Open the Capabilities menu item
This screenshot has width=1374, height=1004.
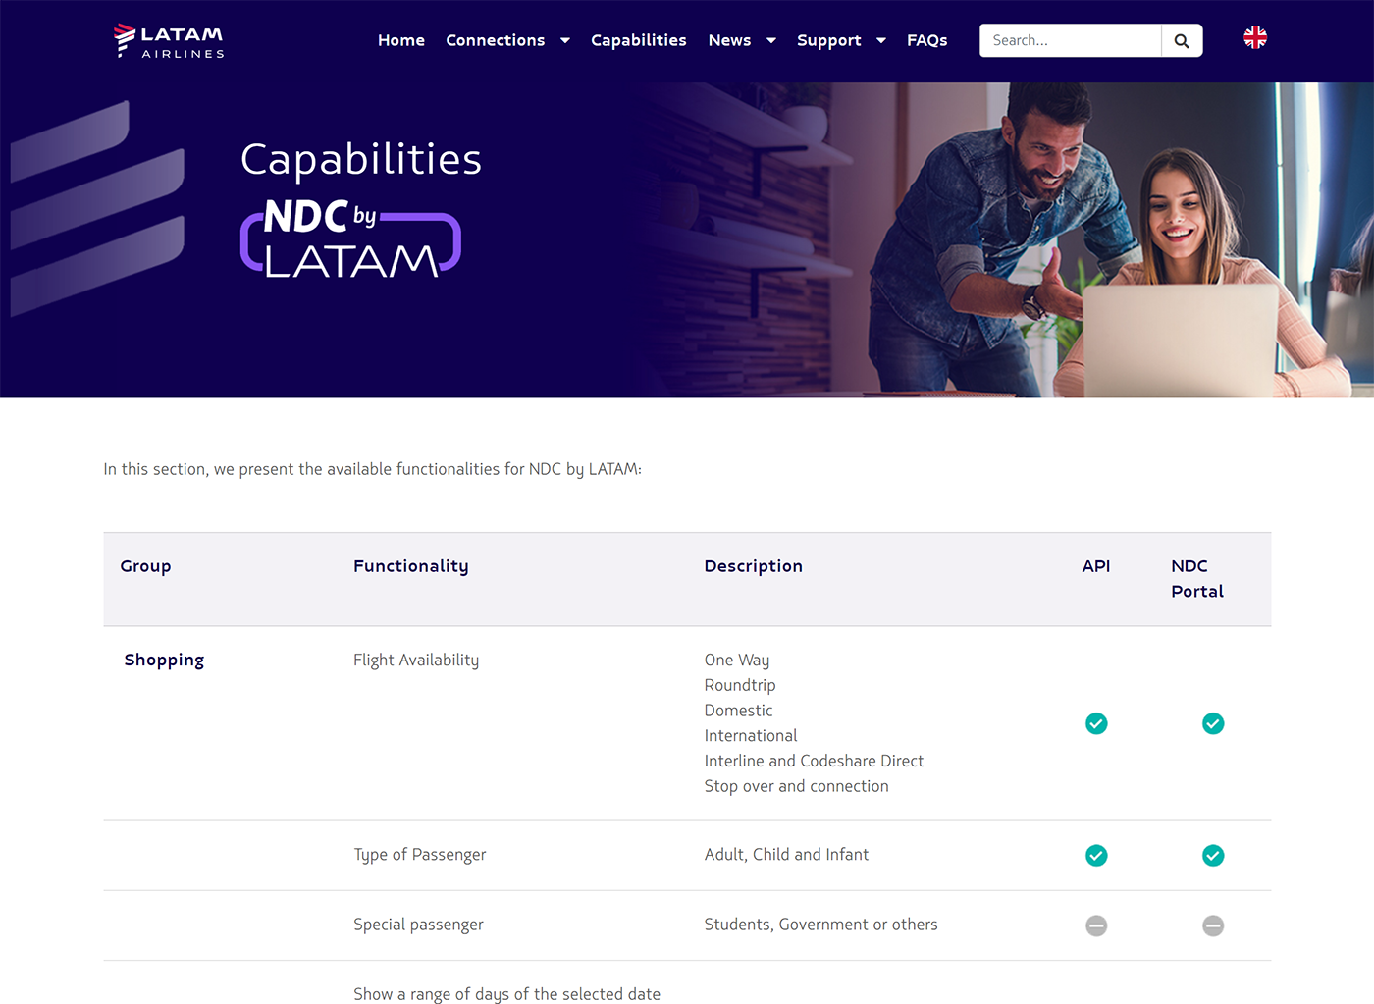pos(639,40)
